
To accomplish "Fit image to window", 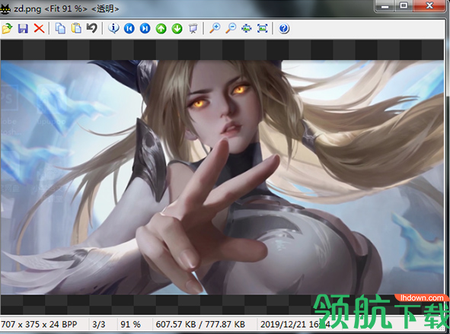I will pyautogui.click(x=246, y=28).
